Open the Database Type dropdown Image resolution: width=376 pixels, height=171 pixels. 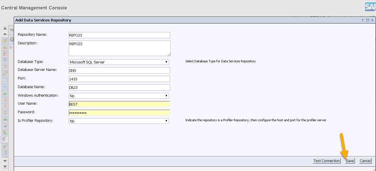pyautogui.click(x=119, y=62)
